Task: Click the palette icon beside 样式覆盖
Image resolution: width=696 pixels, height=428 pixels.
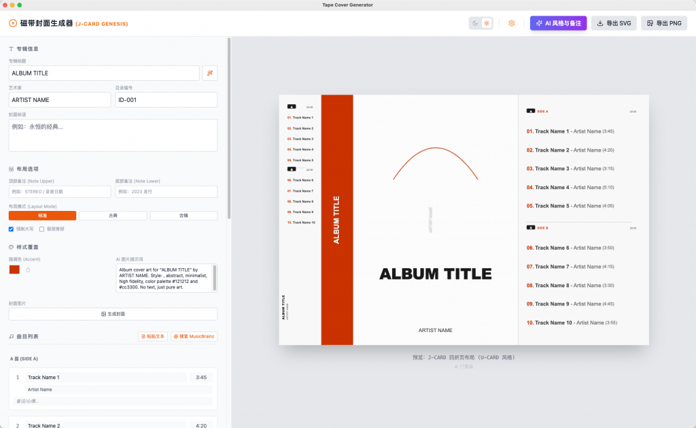Action: tap(12, 247)
